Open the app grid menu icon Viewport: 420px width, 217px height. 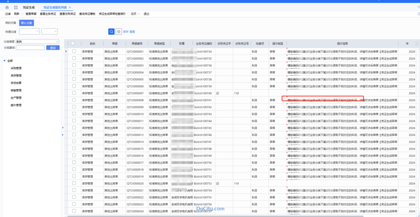(x=16, y=7)
